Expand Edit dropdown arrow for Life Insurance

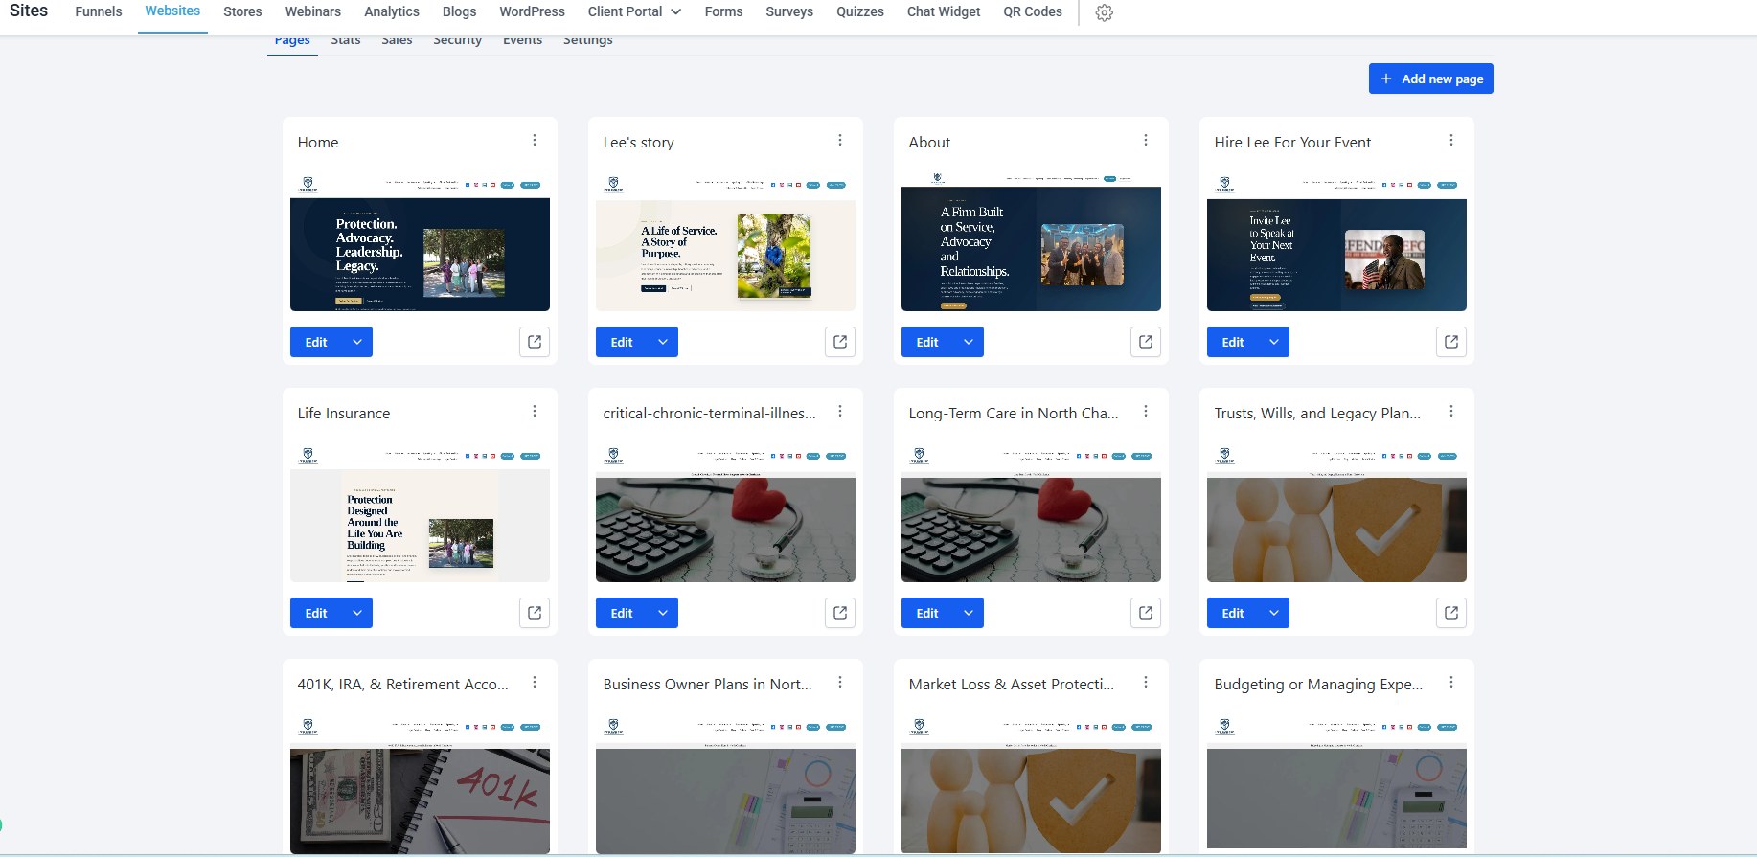357,613
